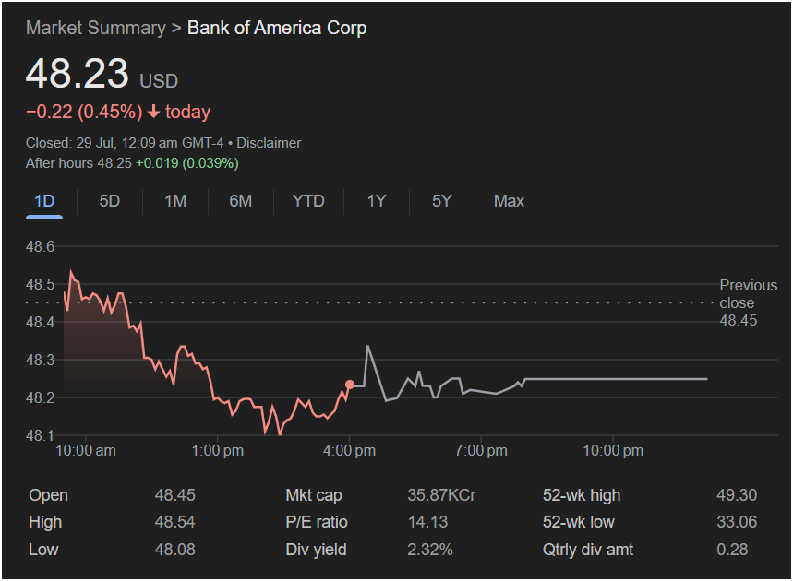
Task: Click the −0.22 (0.45%) change text
Action: pyautogui.click(x=84, y=112)
